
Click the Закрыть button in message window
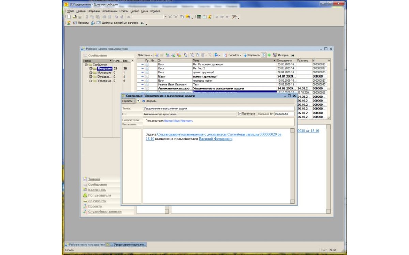point(149,101)
